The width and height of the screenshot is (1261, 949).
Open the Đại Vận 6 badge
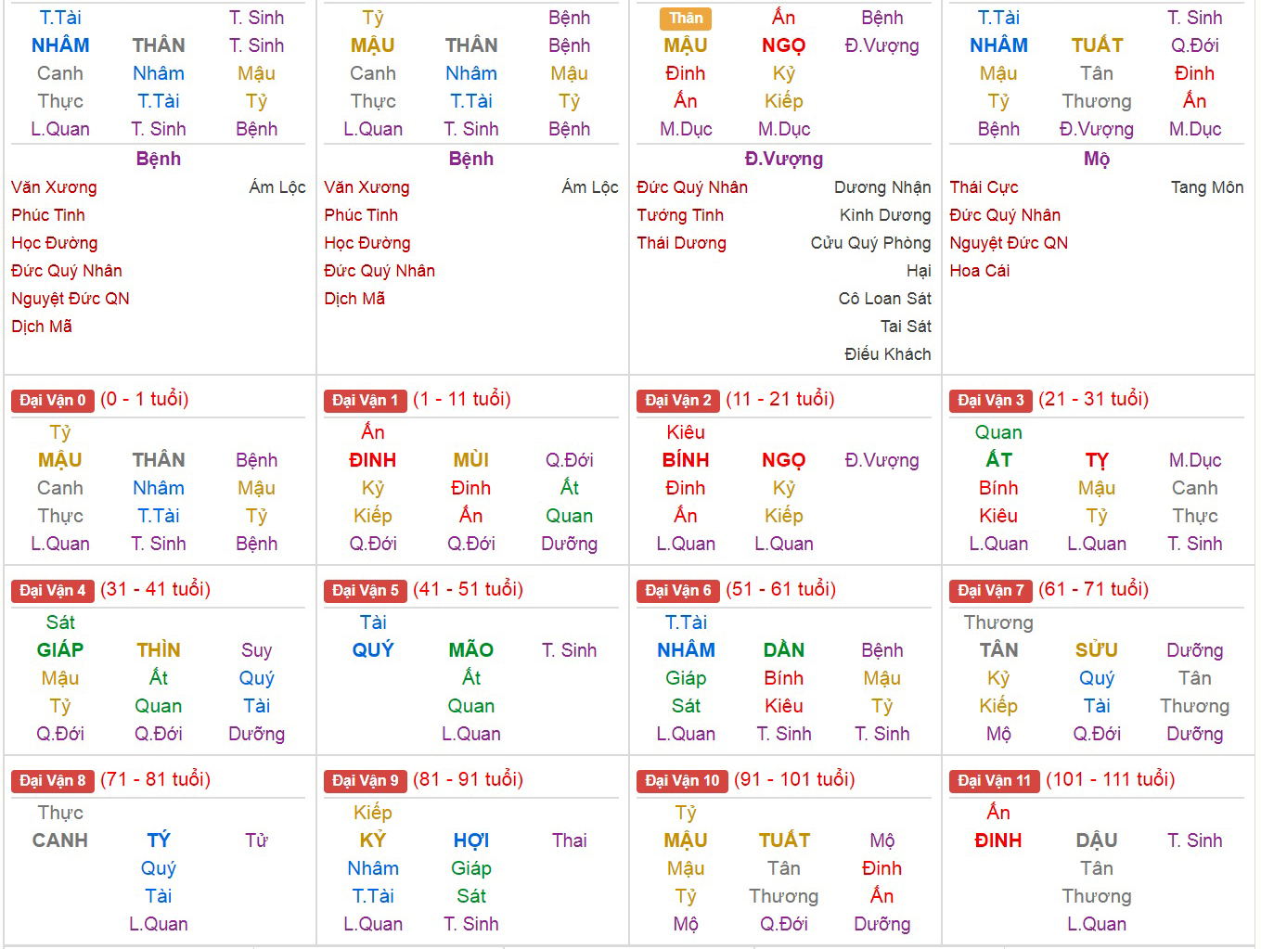click(677, 591)
